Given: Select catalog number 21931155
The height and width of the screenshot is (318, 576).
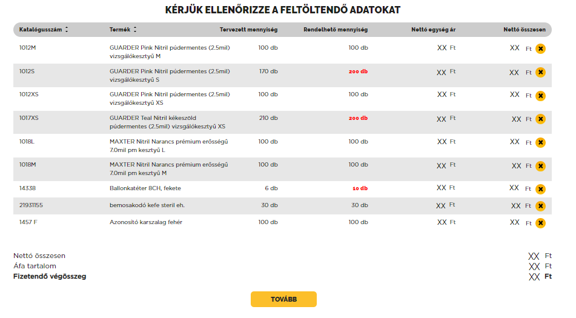Looking at the screenshot, I should (31, 205).
